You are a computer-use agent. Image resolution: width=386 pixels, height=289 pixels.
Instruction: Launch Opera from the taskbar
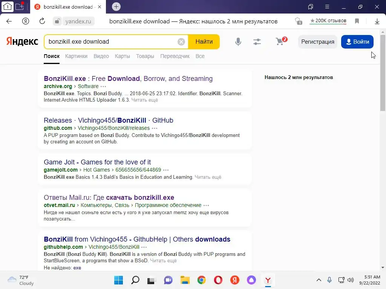pos(218,280)
